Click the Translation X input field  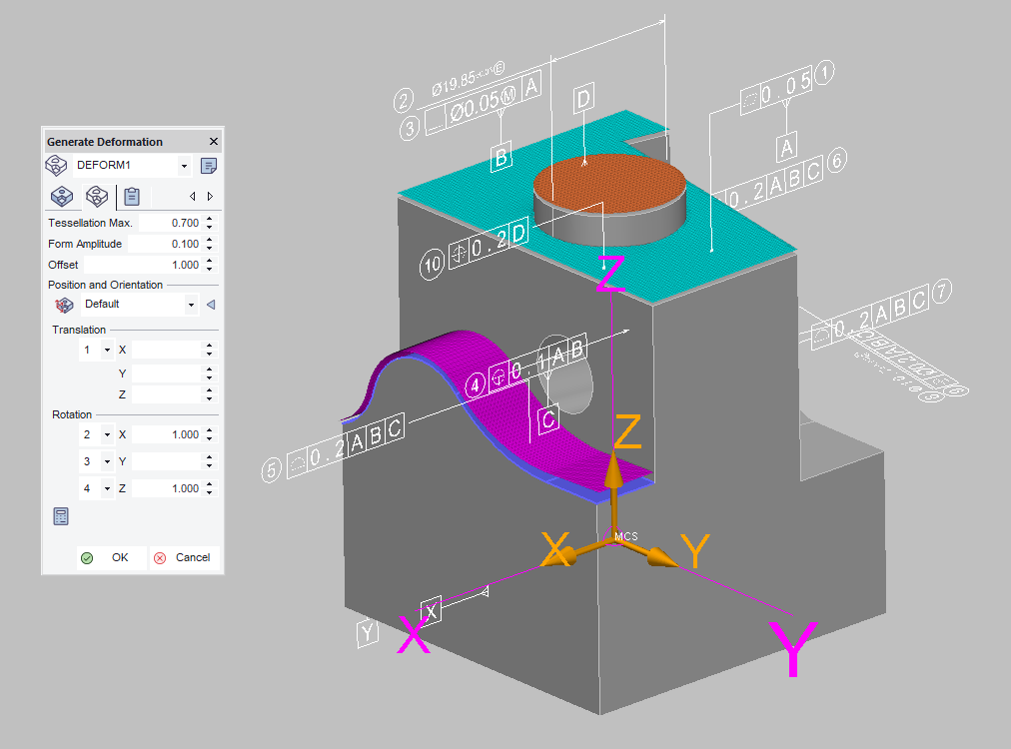tap(167, 350)
